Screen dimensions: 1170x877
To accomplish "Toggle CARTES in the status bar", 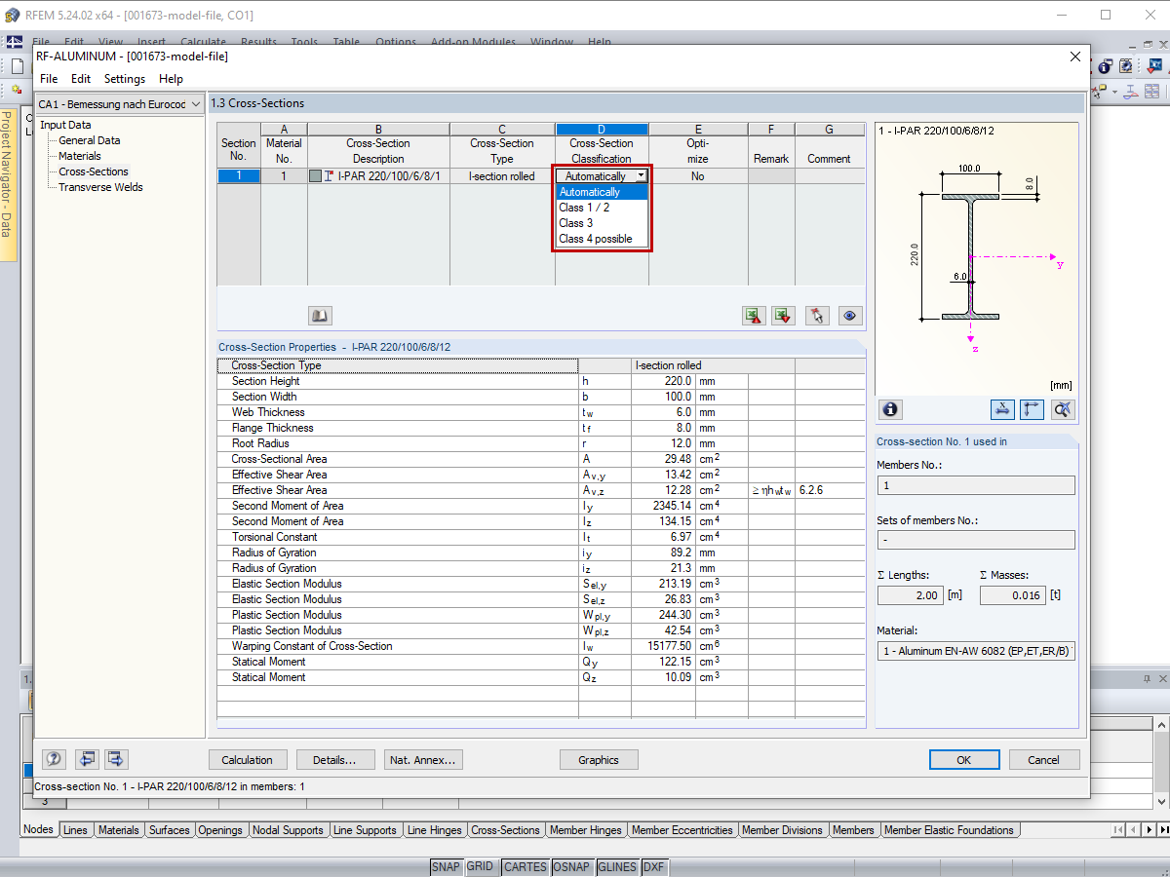I will (x=525, y=867).
